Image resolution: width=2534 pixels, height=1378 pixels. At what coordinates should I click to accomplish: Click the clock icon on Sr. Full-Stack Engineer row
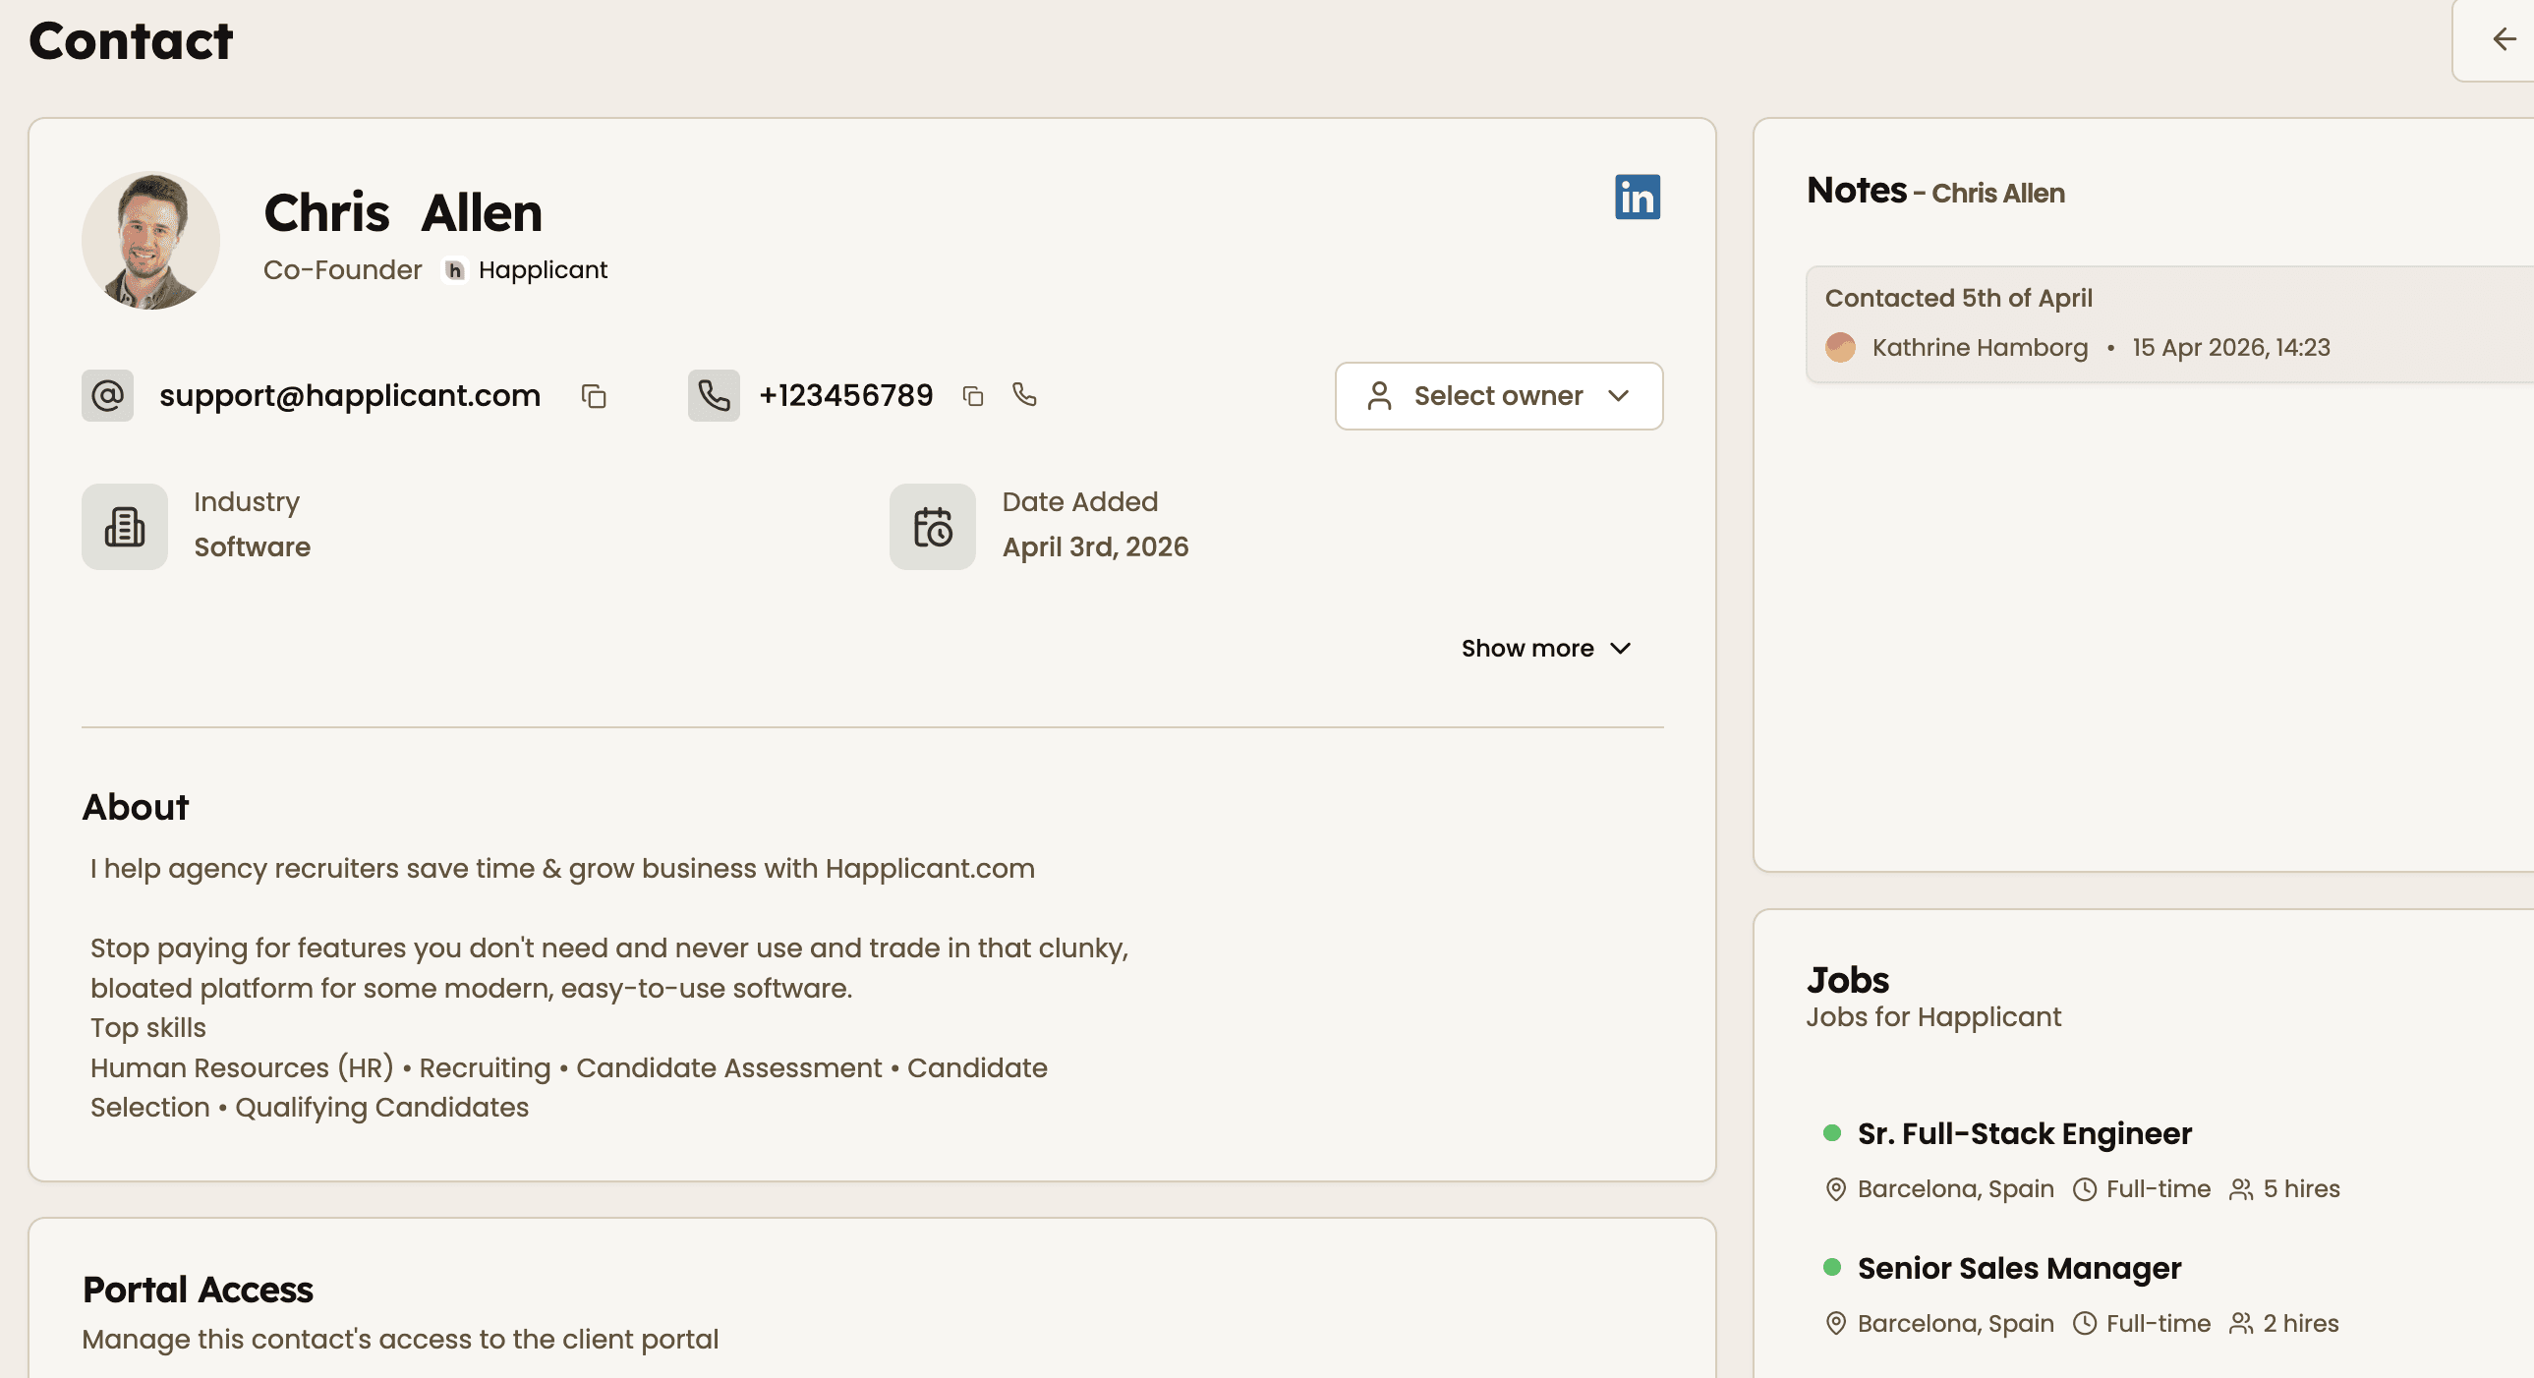(2085, 1189)
